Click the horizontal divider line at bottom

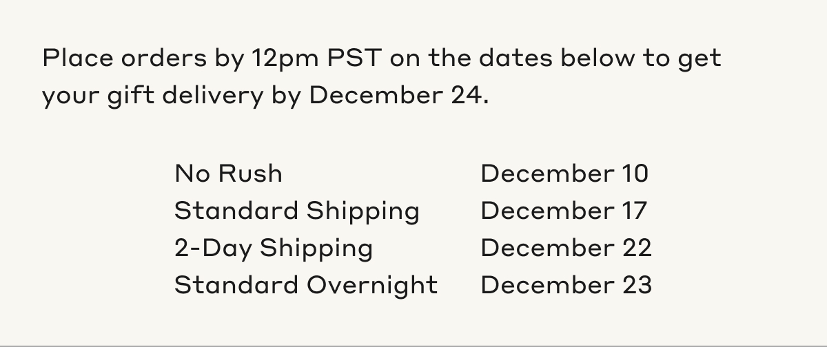(413, 344)
